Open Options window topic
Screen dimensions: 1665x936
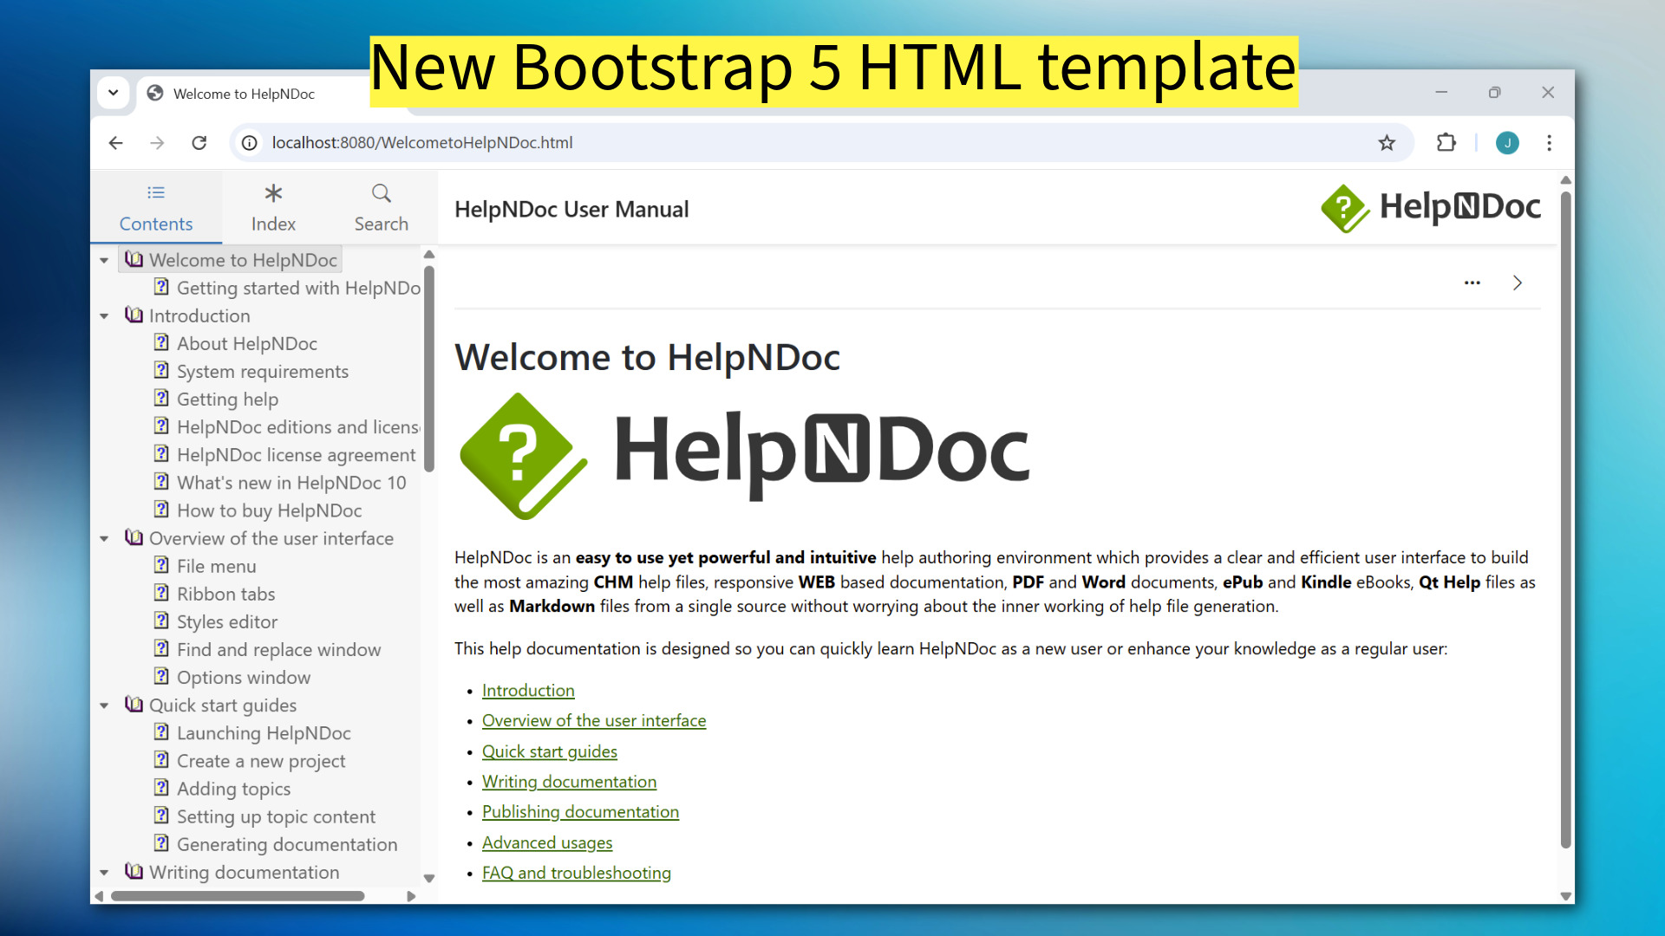244,677
